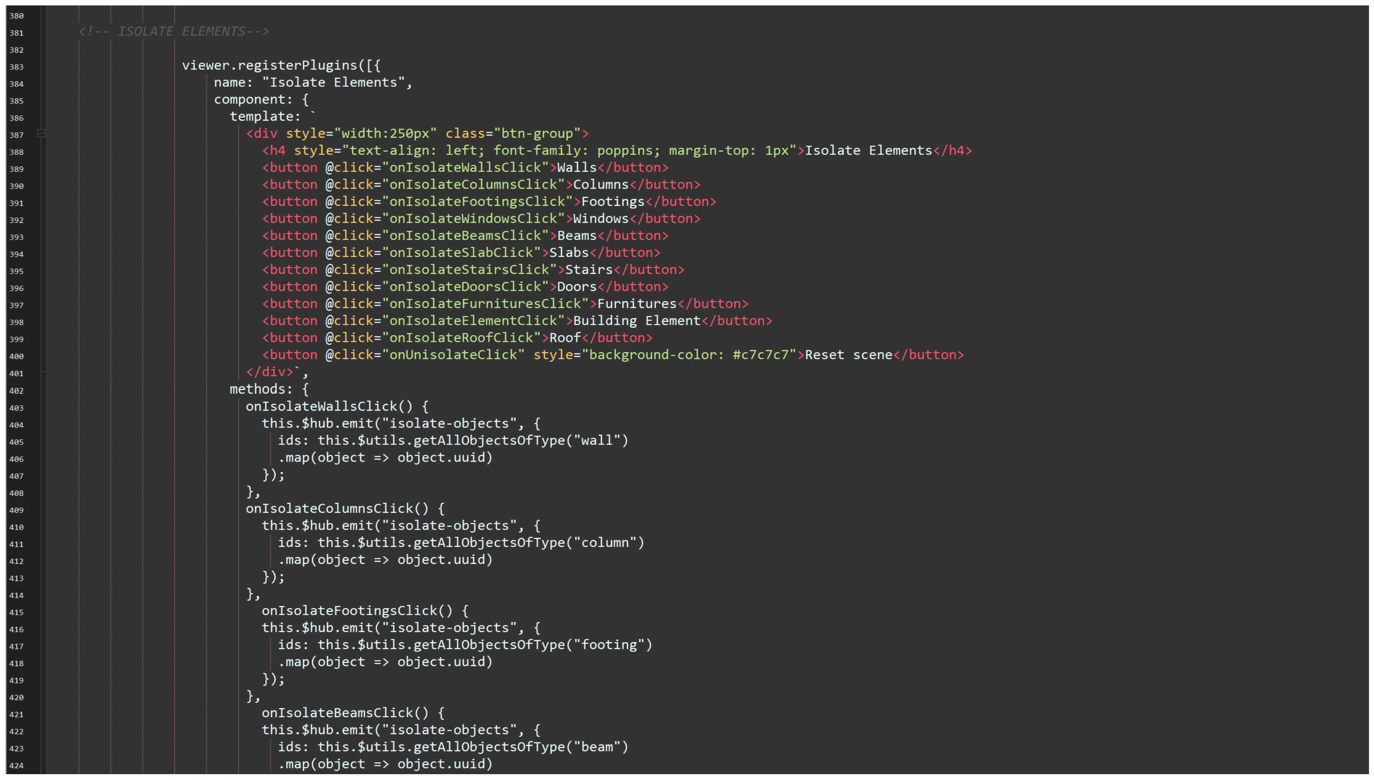The width and height of the screenshot is (1374, 780).
Task: Click the Reset scene label text
Action: click(848, 355)
